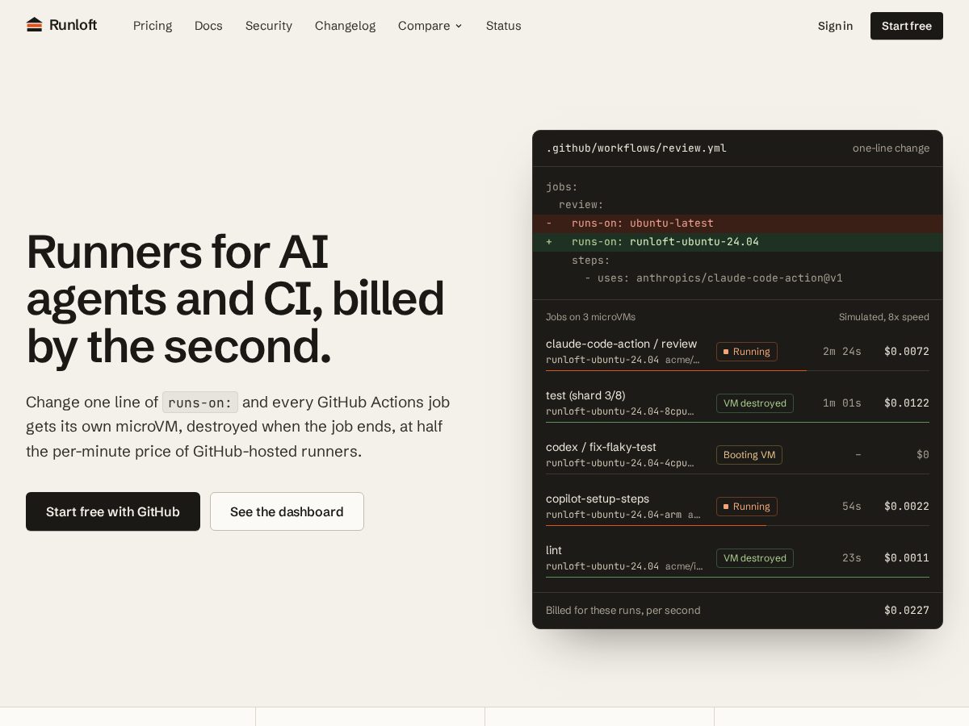Click VM destroyed badge for lint
This screenshot has width=969, height=726.
(x=755, y=558)
